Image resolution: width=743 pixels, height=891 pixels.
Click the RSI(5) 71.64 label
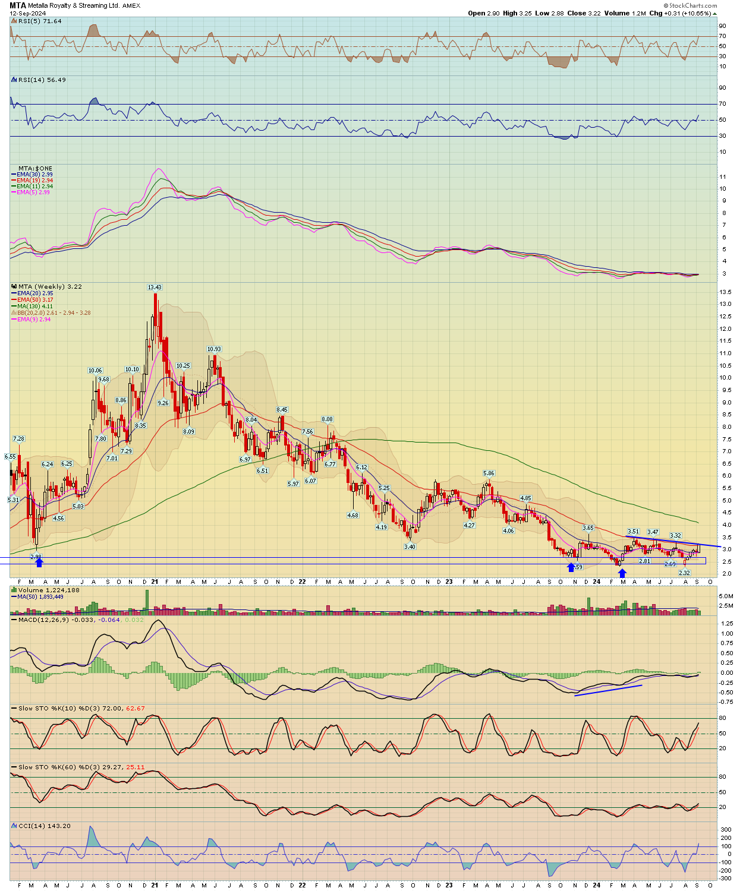click(40, 21)
